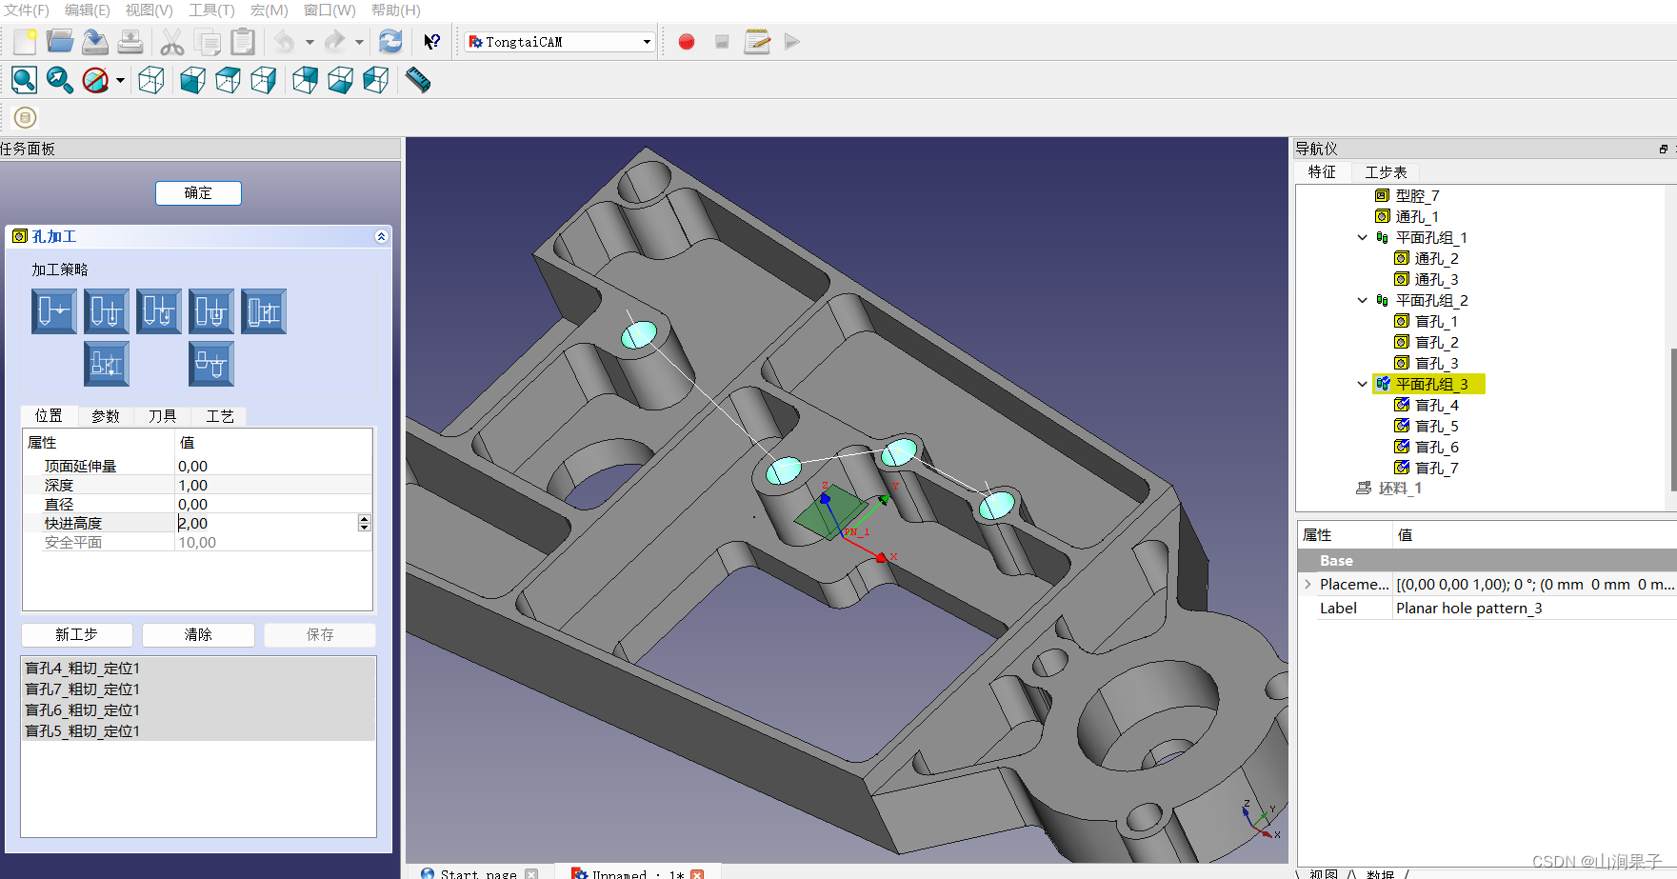Switch to the 参数 tab
Screen dimensions: 1677x879
[x=105, y=416]
